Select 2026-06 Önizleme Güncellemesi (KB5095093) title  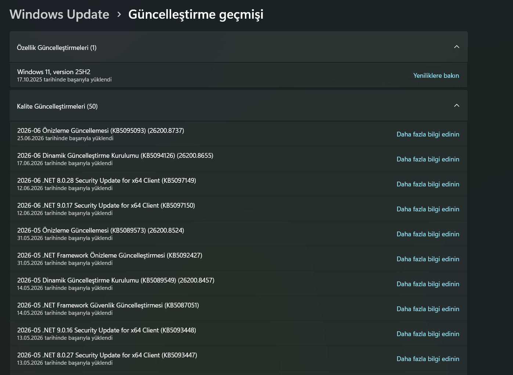click(101, 131)
